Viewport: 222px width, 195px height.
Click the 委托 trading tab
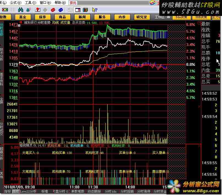tap(73, 3)
